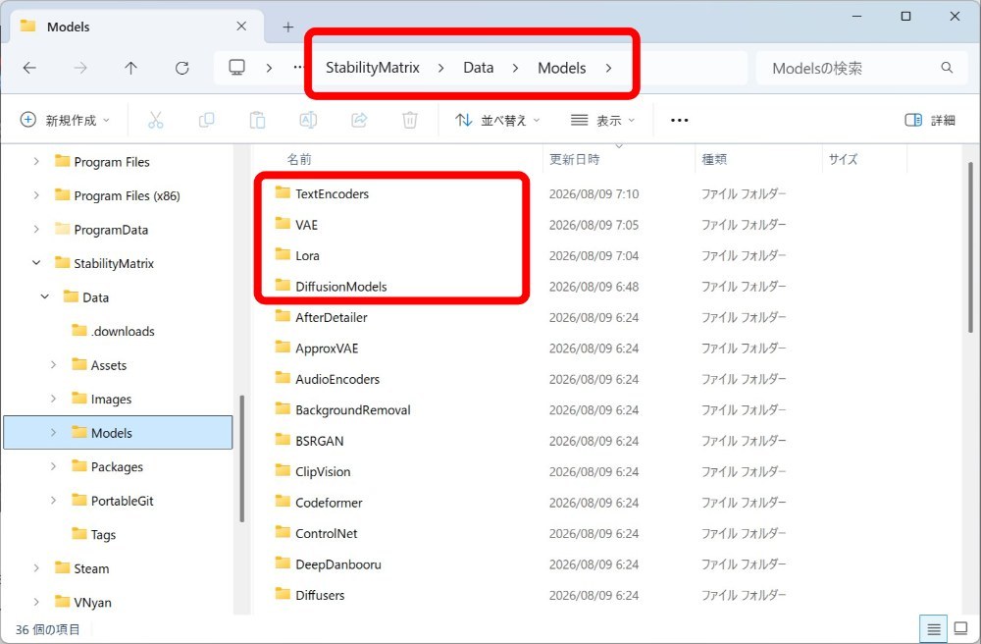Select the BSRGAN folder icon
This screenshot has width=981, height=644.
coord(283,440)
